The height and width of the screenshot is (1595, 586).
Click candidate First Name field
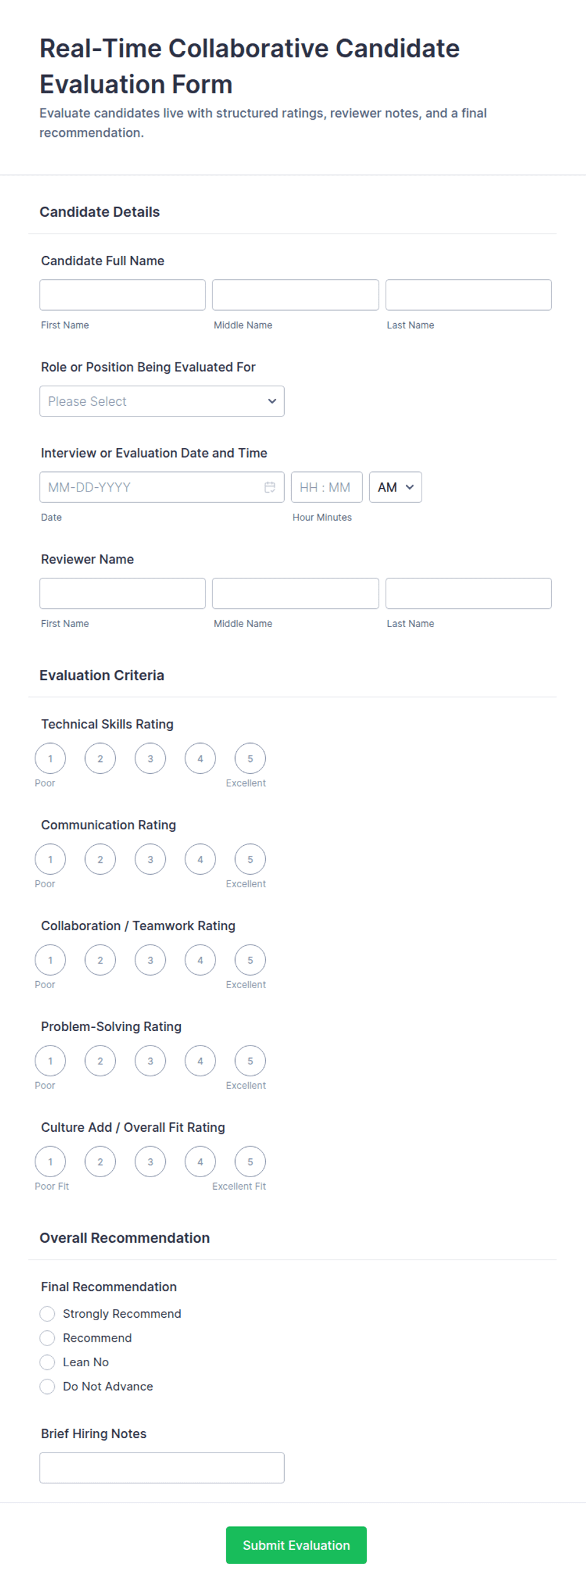pyautogui.click(x=123, y=295)
